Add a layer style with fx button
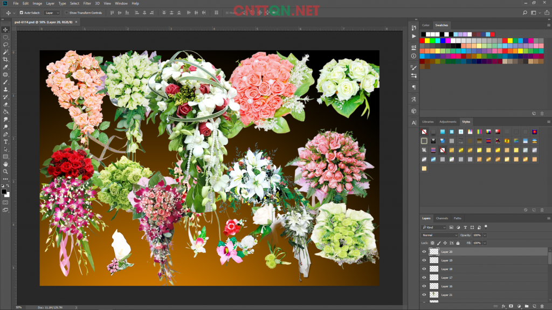The image size is (552, 310). tap(503, 306)
